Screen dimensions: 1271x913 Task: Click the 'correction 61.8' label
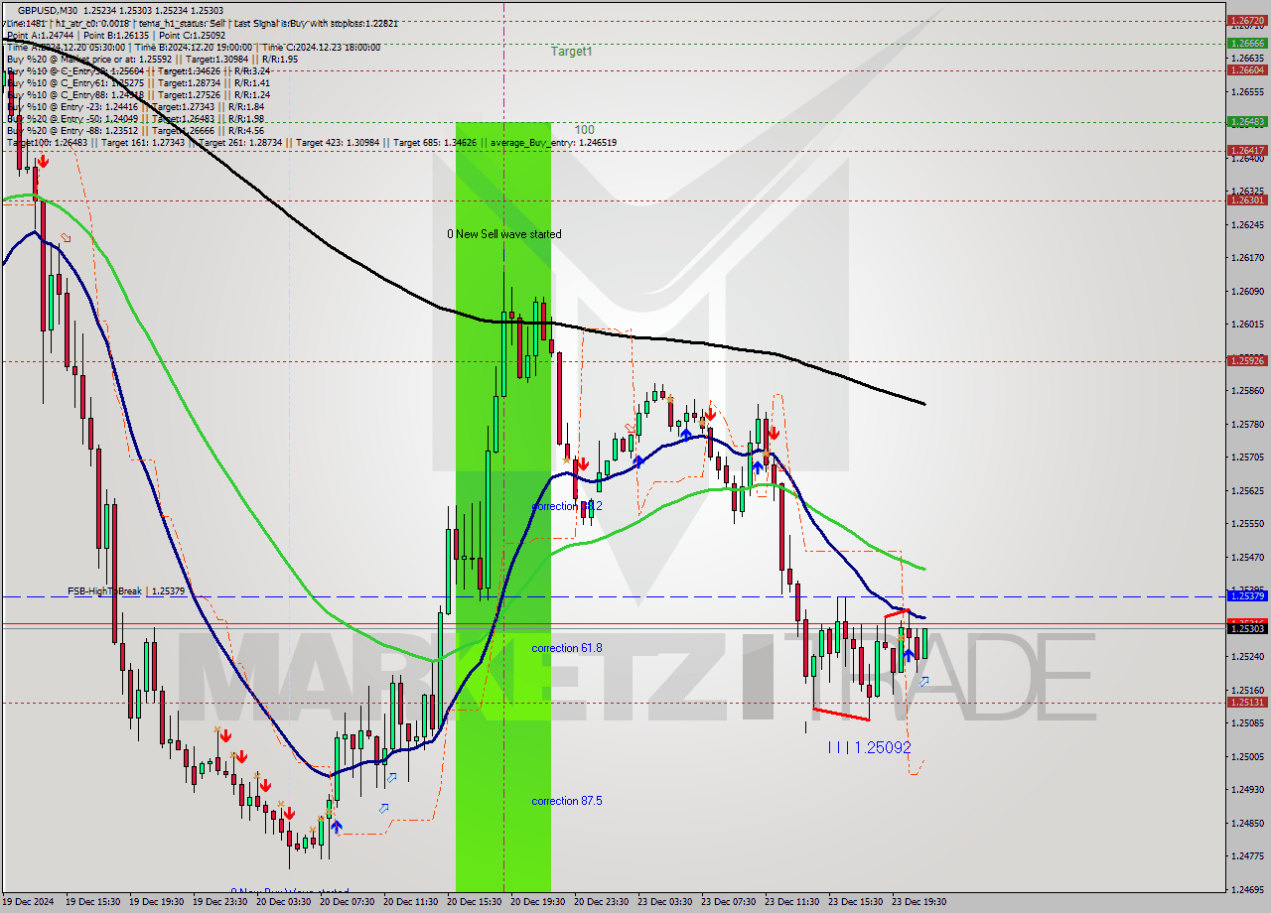pyautogui.click(x=567, y=648)
